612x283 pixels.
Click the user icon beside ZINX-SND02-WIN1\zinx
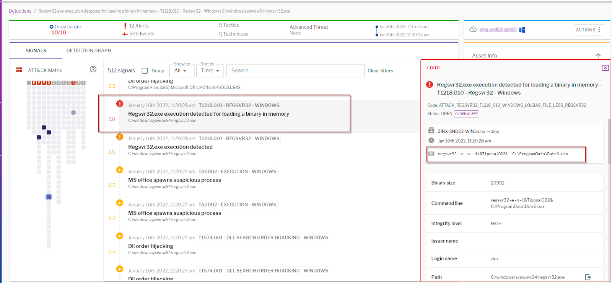(x=431, y=131)
